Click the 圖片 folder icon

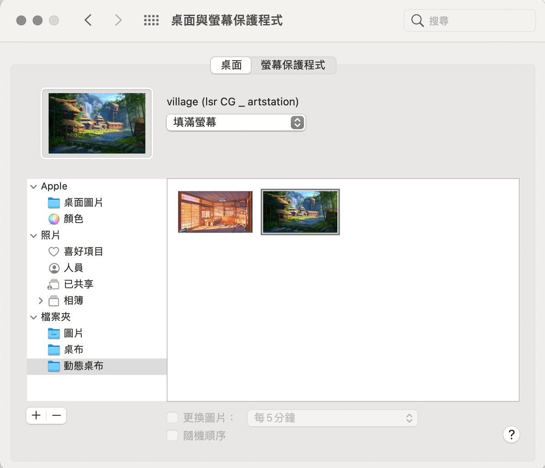pyautogui.click(x=54, y=334)
